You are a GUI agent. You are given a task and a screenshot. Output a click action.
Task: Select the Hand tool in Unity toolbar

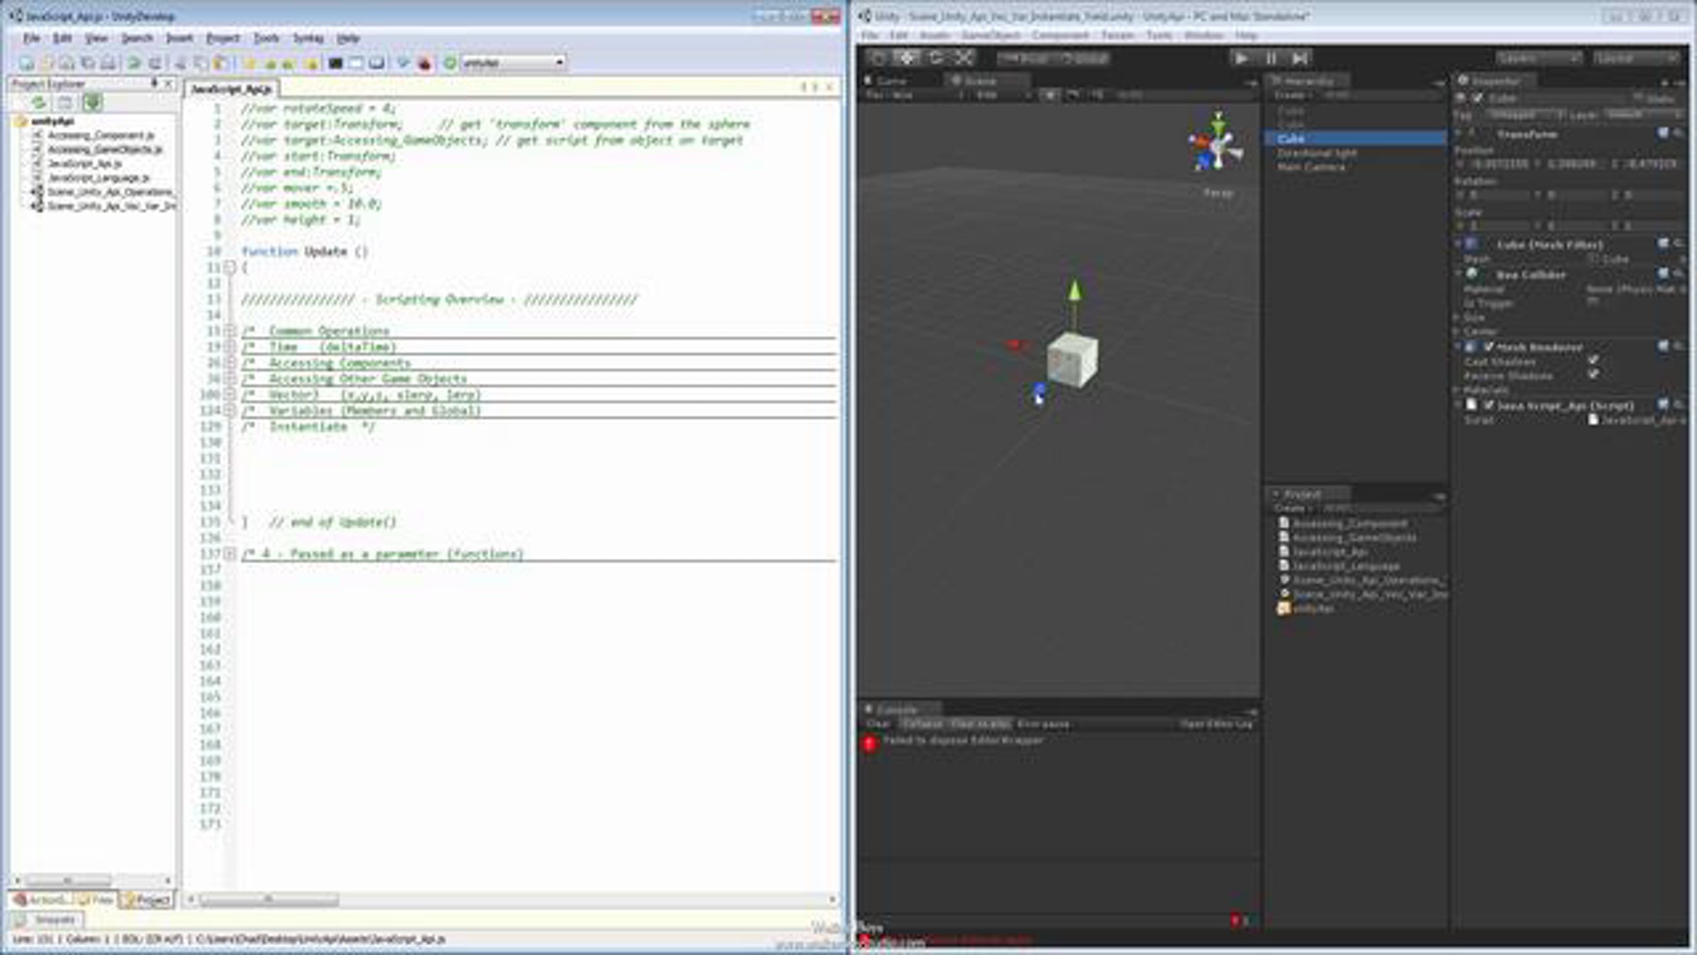click(878, 58)
